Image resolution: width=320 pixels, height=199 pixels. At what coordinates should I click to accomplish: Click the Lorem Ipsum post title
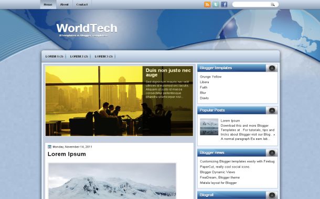[67, 154]
